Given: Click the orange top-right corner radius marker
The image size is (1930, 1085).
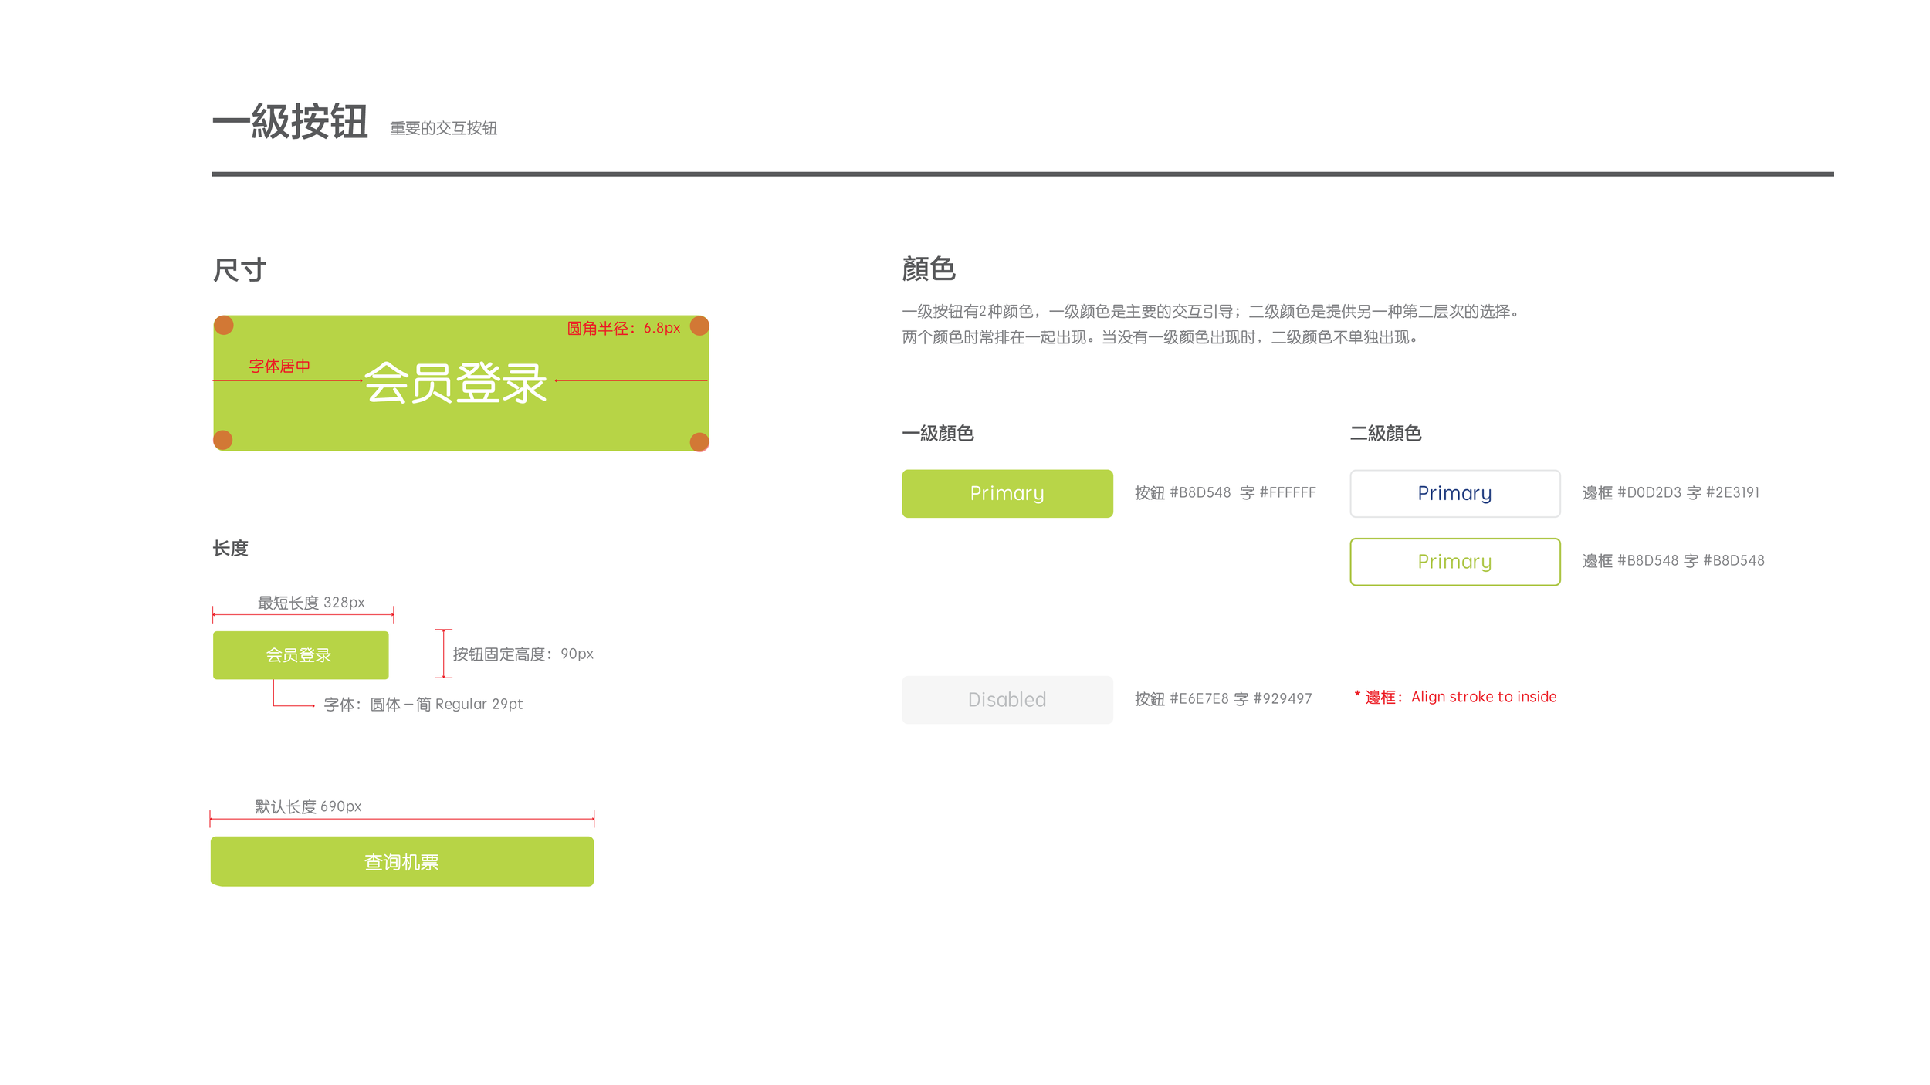Looking at the screenshot, I should [699, 325].
